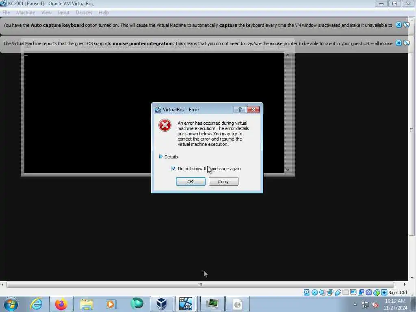Open the Input menu

[64, 13]
